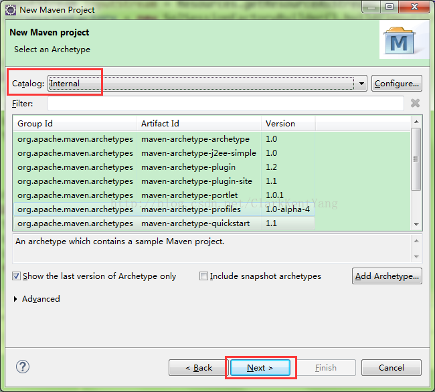
Task: Click the Eclipse icon in the title bar
Action: (11, 10)
